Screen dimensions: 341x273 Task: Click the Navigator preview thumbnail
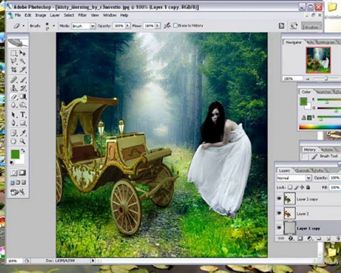(318, 60)
